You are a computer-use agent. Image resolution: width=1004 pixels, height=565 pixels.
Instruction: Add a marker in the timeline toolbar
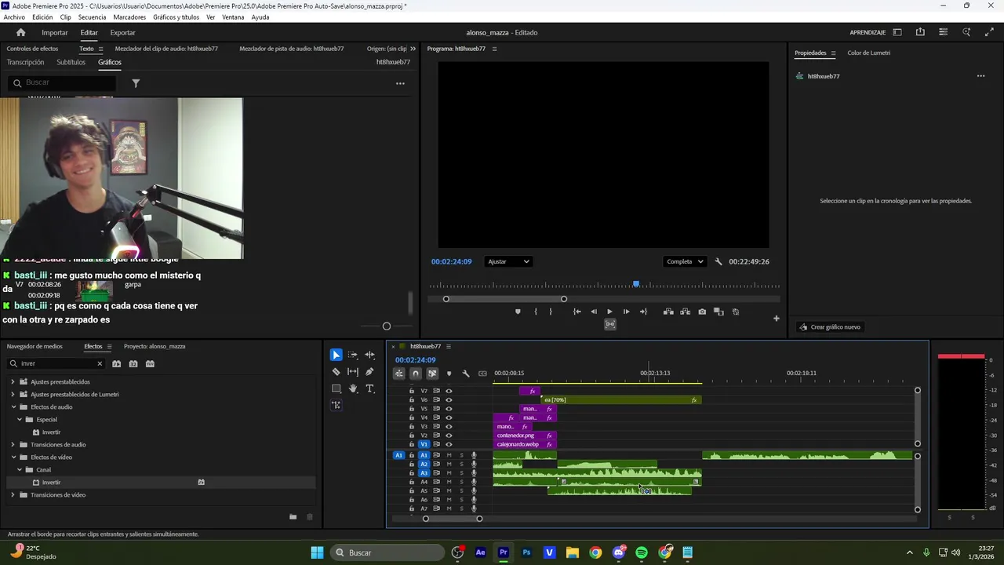coord(449,374)
